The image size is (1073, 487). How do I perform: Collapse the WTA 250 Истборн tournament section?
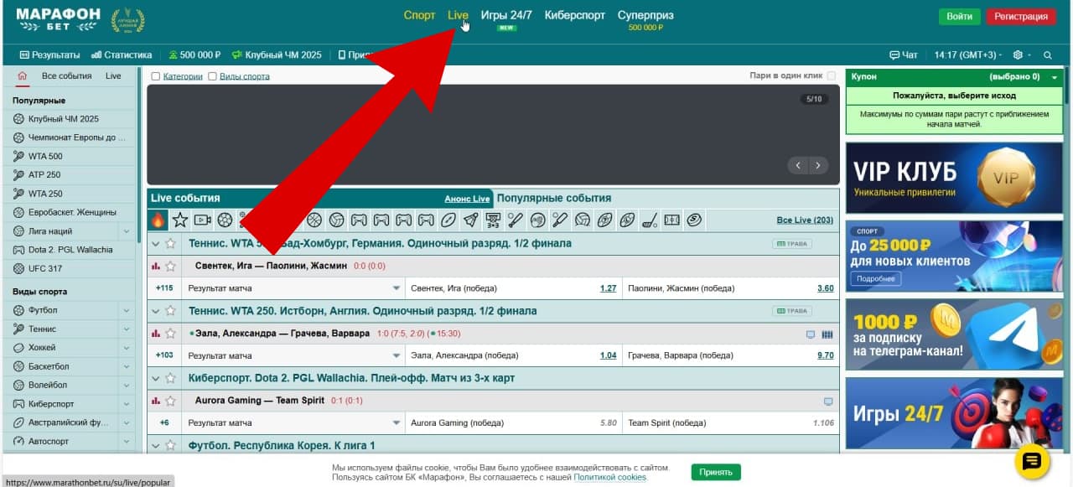155,311
